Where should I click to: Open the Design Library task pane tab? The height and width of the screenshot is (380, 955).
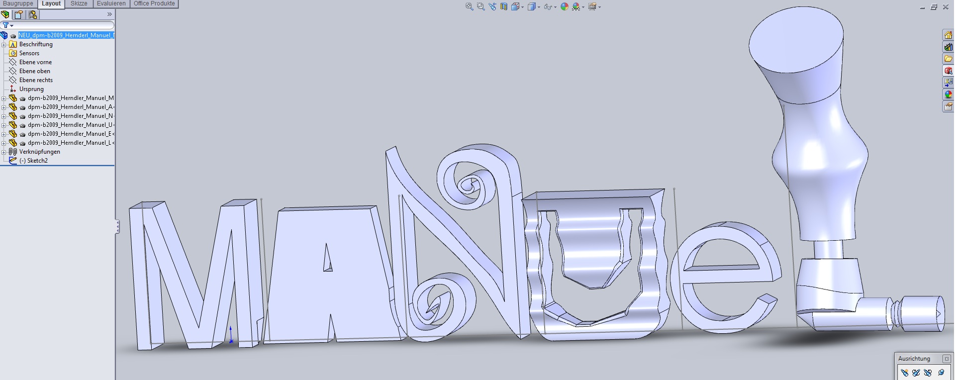click(948, 47)
